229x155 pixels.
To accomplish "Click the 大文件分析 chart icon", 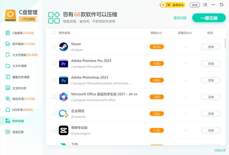I will coord(8,88).
